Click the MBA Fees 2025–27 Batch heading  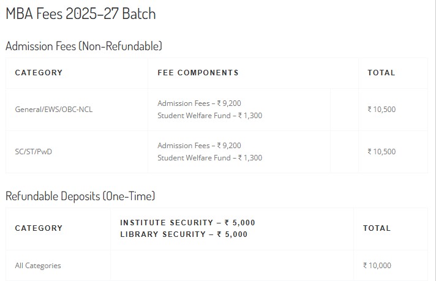click(81, 14)
